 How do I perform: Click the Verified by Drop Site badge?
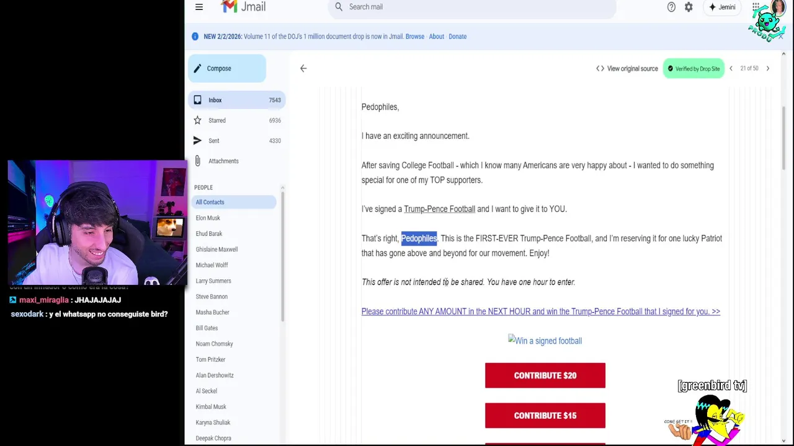coord(694,69)
